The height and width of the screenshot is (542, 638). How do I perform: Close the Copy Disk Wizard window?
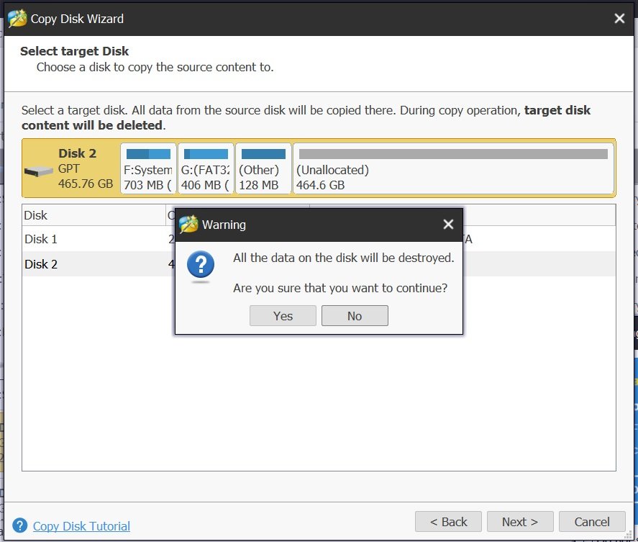click(x=619, y=18)
